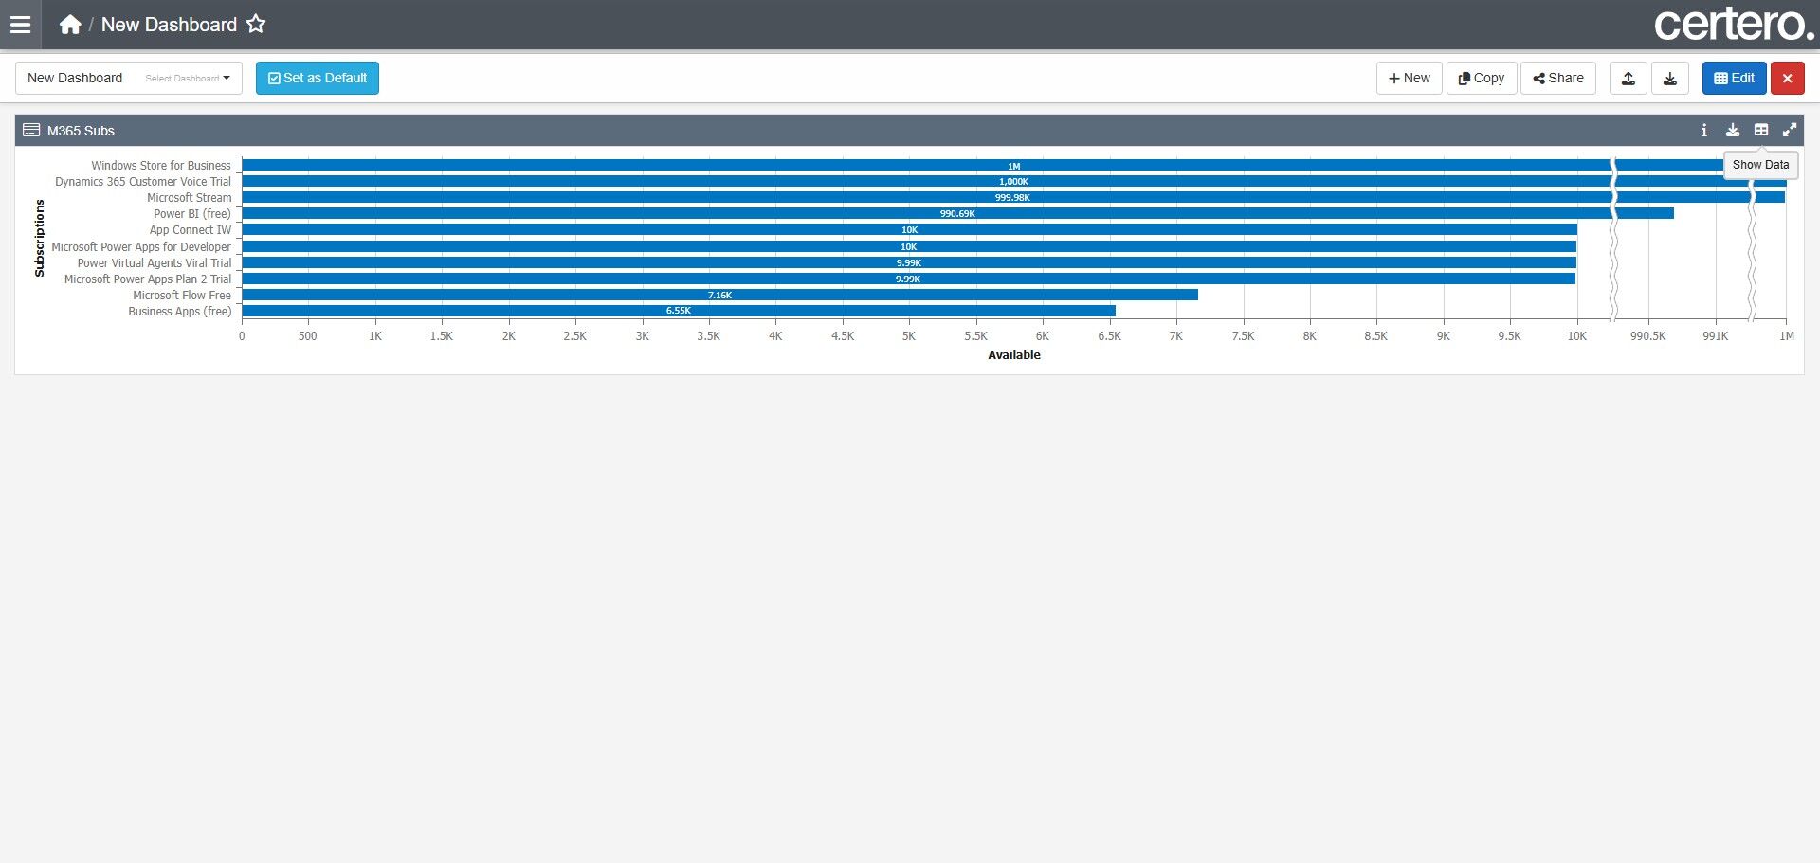Click the "Power Virtual Agents Viral Trial" label

click(x=155, y=263)
